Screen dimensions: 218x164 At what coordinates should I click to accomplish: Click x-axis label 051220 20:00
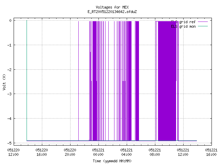[x=70, y=152]
